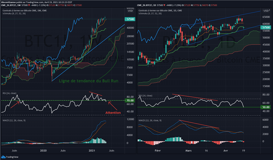Click the 7500 price axis label
This screenshot has width=273, height=160.
coord(130,68)
